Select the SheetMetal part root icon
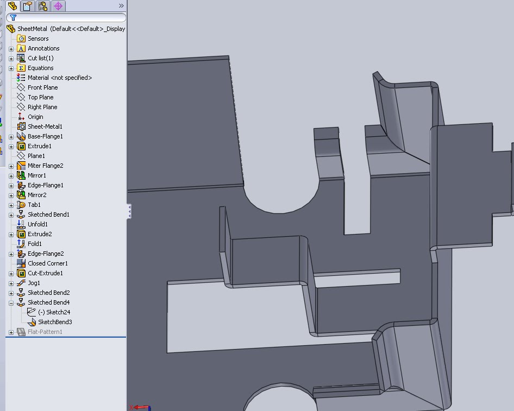 pyautogui.click(x=11, y=29)
